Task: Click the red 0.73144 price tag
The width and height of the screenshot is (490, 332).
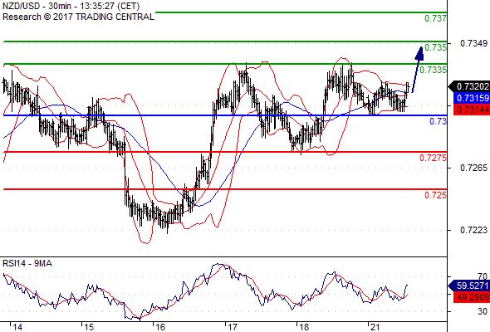Action: click(471, 110)
